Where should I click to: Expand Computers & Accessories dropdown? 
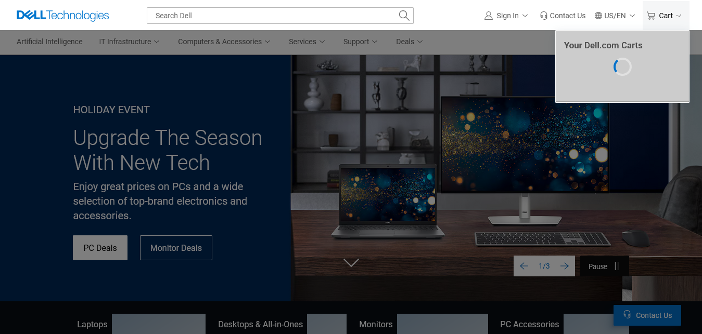pyautogui.click(x=224, y=42)
